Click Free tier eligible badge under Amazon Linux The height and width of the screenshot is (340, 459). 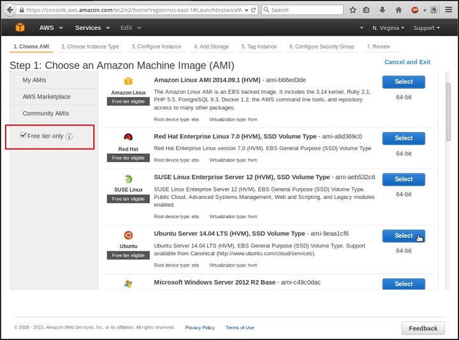pyautogui.click(x=128, y=101)
